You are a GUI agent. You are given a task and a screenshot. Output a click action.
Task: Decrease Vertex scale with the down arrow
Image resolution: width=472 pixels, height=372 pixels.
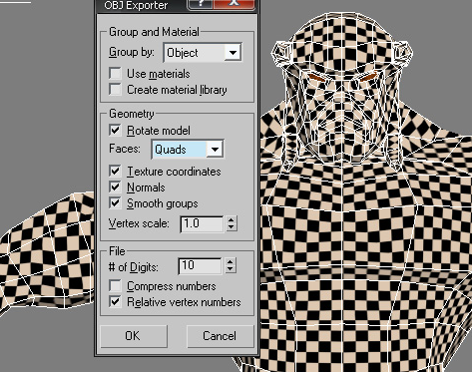[232, 227]
